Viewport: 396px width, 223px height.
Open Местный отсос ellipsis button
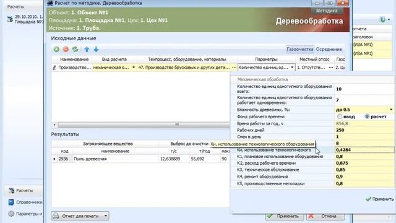point(331,68)
